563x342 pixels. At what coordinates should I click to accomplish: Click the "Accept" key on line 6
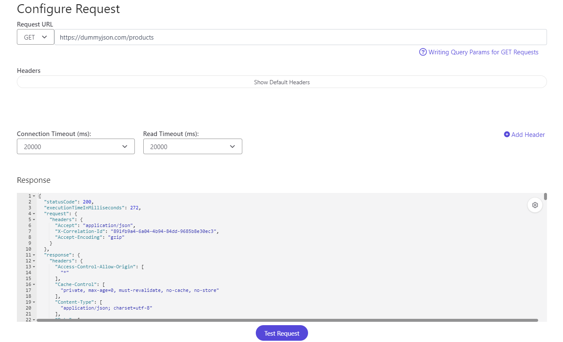[66, 225]
